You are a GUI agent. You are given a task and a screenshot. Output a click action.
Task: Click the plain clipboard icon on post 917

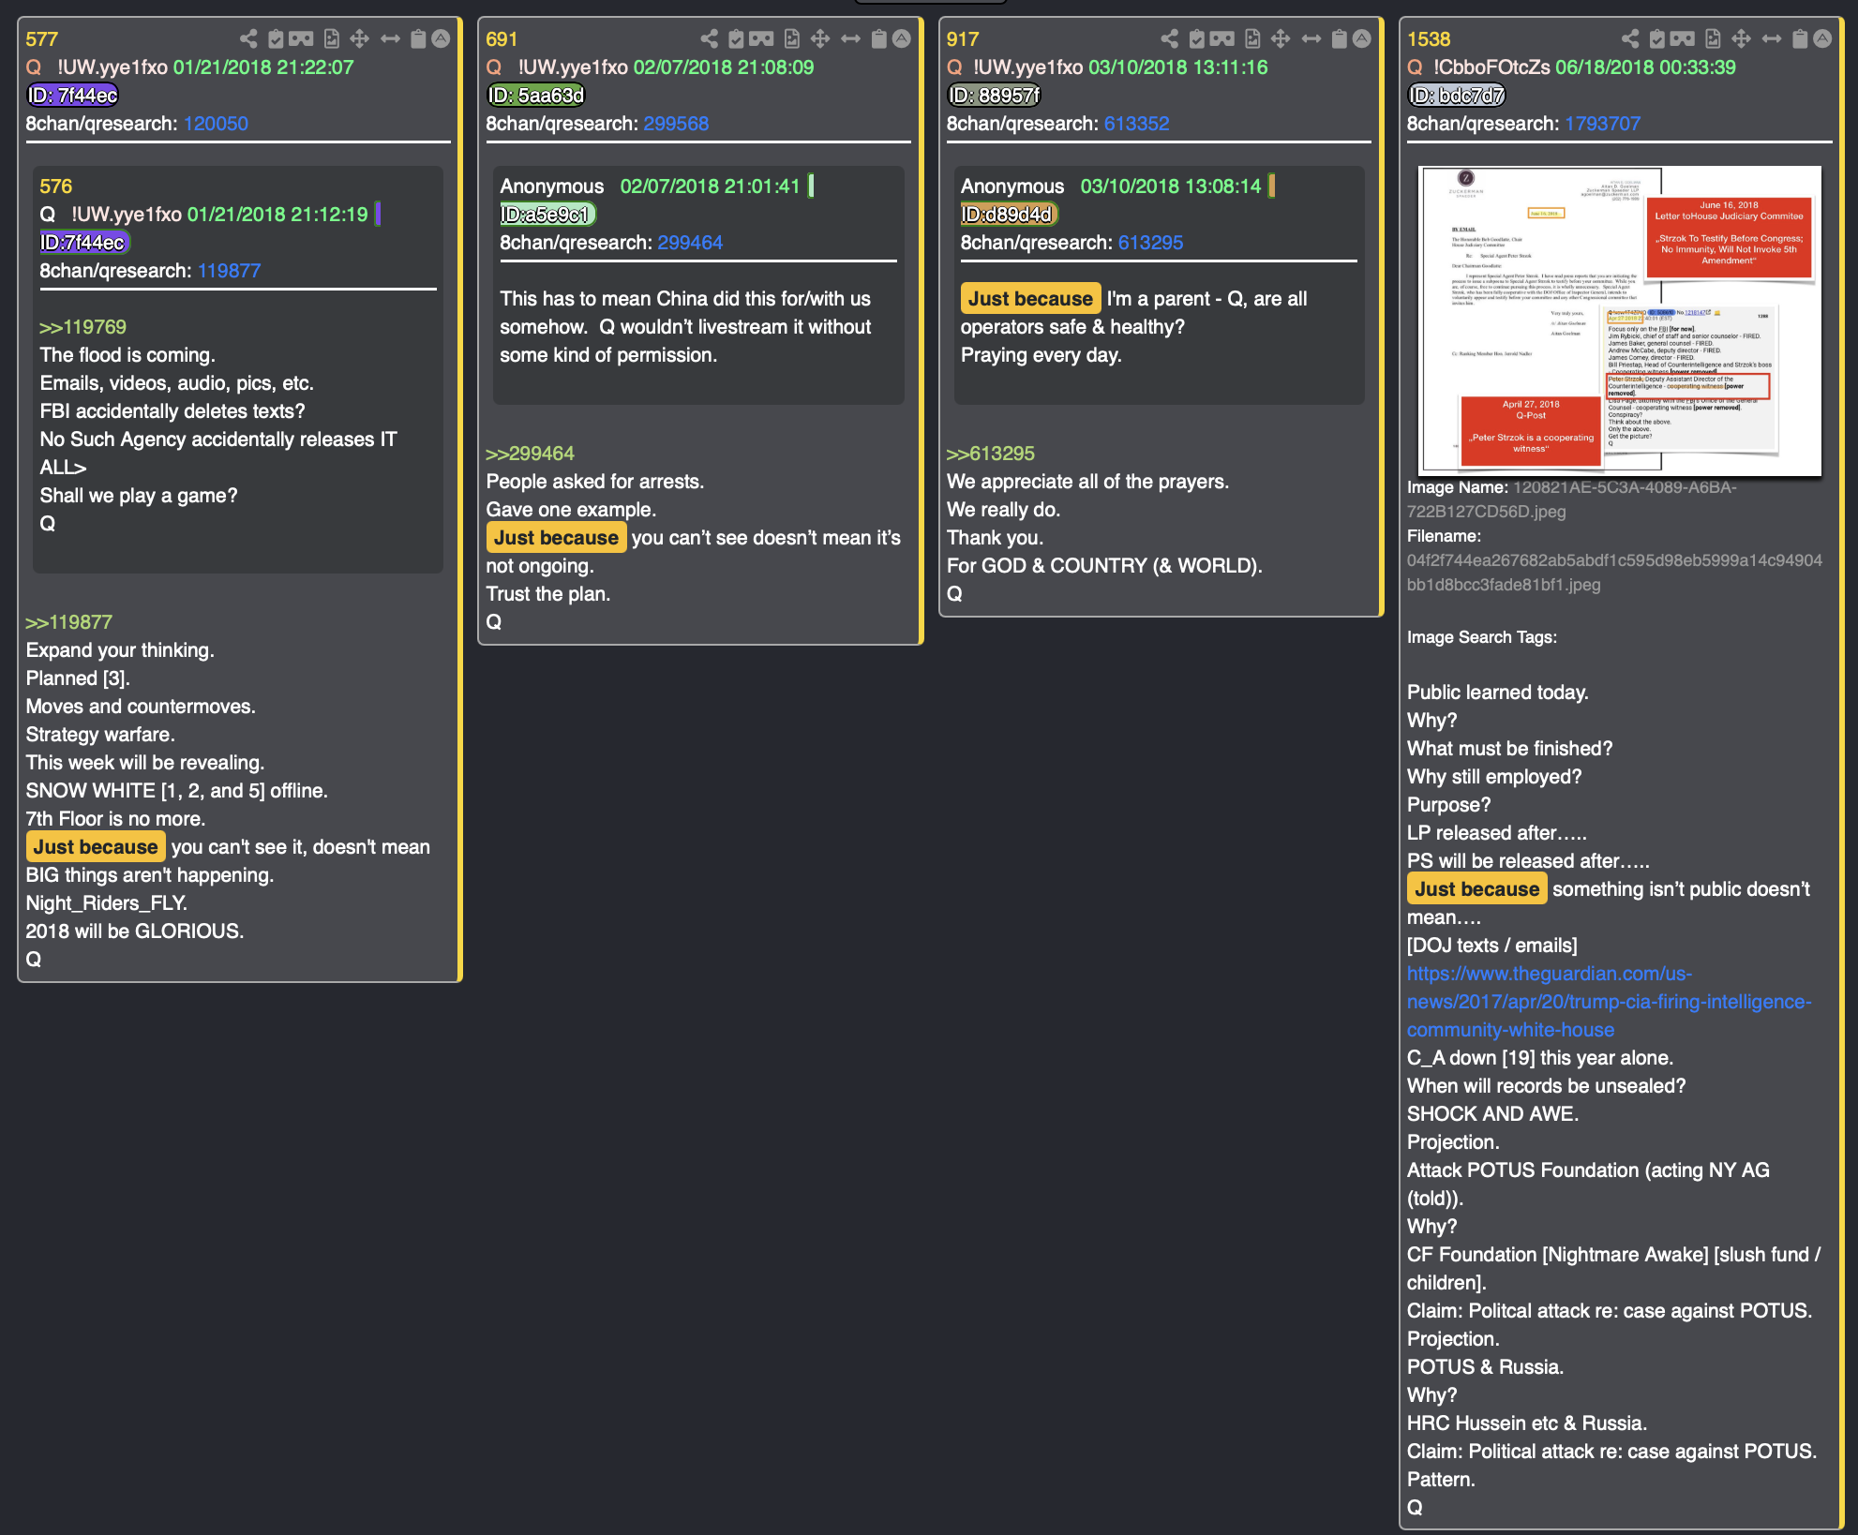click(x=1340, y=38)
